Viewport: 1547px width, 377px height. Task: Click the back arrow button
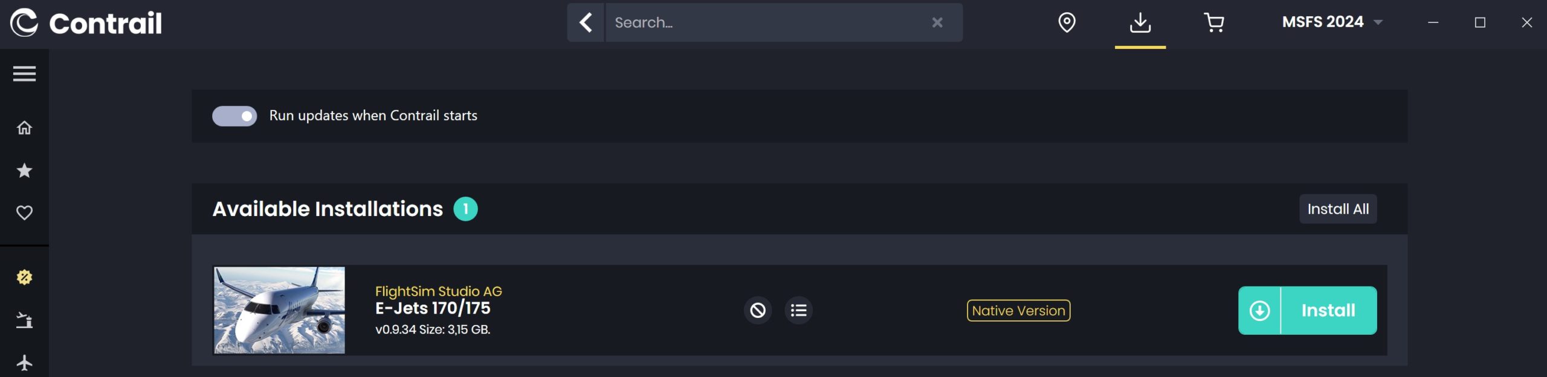pyautogui.click(x=586, y=23)
